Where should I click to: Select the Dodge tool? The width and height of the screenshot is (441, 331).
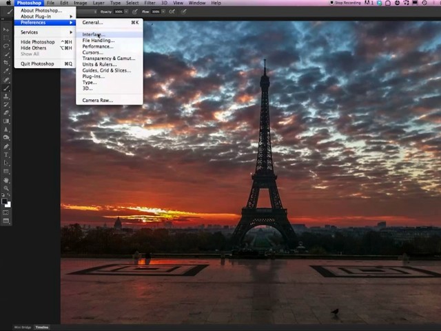tap(6, 138)
